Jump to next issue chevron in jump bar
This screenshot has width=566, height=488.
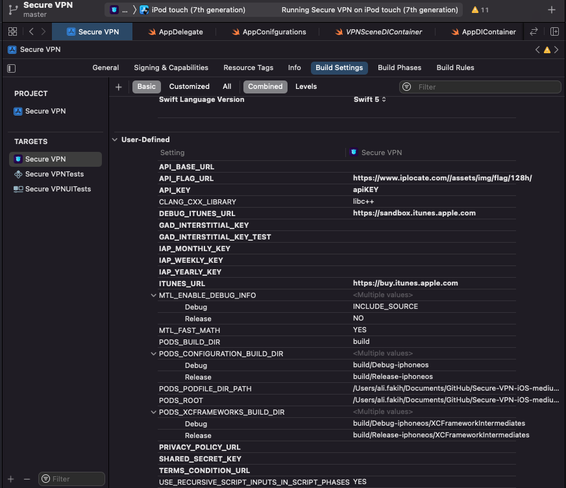(x=556, y=50)
